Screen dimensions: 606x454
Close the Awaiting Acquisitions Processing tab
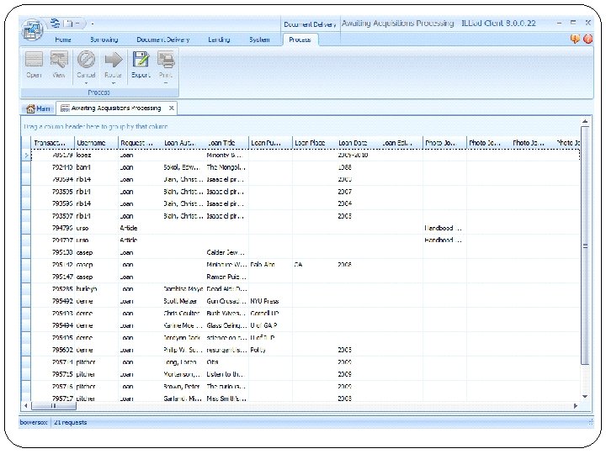coord(172,108)
